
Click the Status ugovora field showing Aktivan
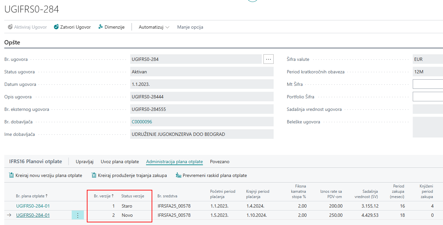coord(202,72)
